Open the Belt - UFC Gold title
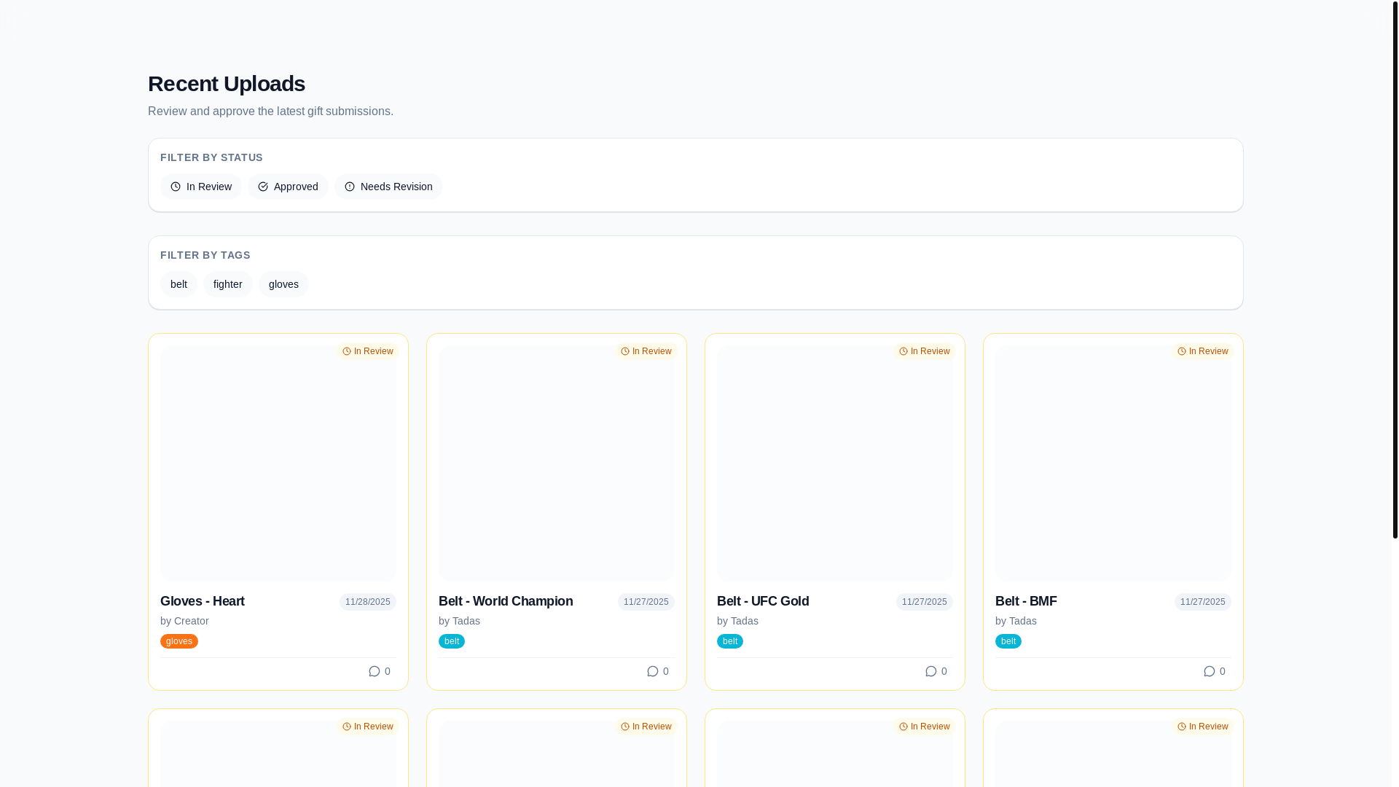 click(x=763, y=601)
